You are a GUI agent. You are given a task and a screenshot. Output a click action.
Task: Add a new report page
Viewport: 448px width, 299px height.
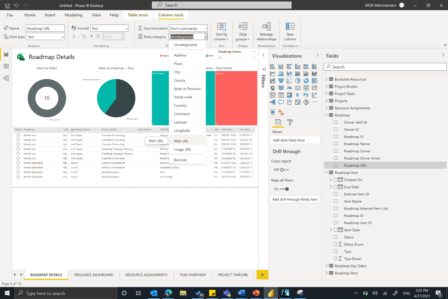click(262, 275)
